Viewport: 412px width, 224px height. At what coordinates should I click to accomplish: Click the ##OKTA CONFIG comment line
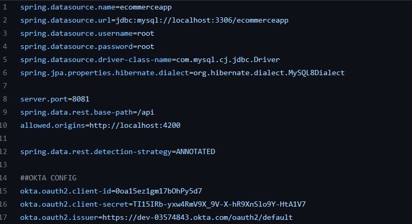tap(48, 178)
